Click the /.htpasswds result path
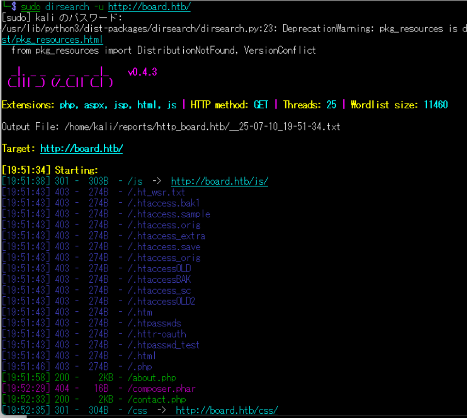 click(x=154, y=323)
